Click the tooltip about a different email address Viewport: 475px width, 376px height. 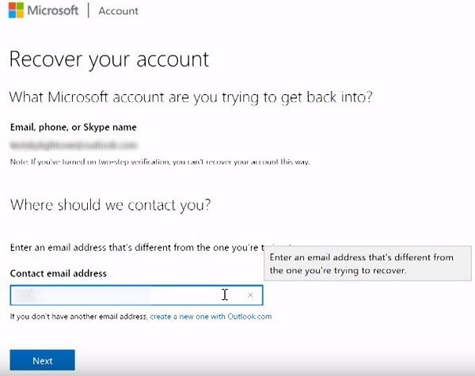[367, 264]
